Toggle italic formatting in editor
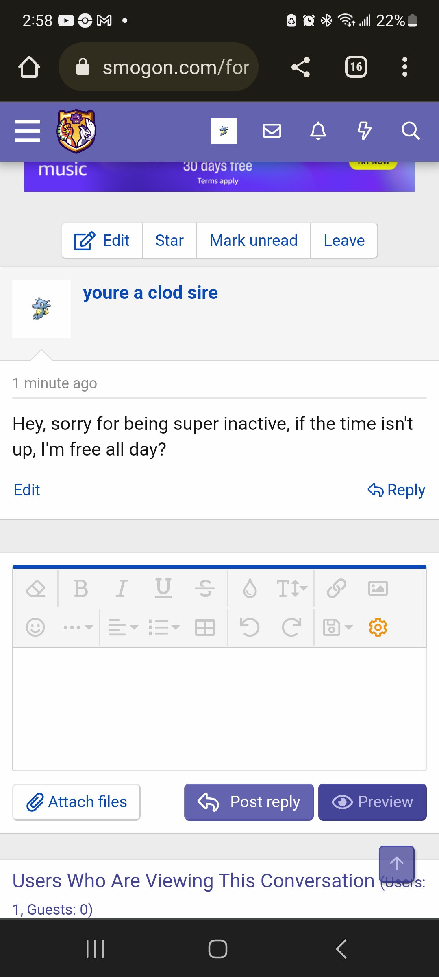The height and width of the screenshot is (977, 439). pyautogui.click(x=122, y=588)
